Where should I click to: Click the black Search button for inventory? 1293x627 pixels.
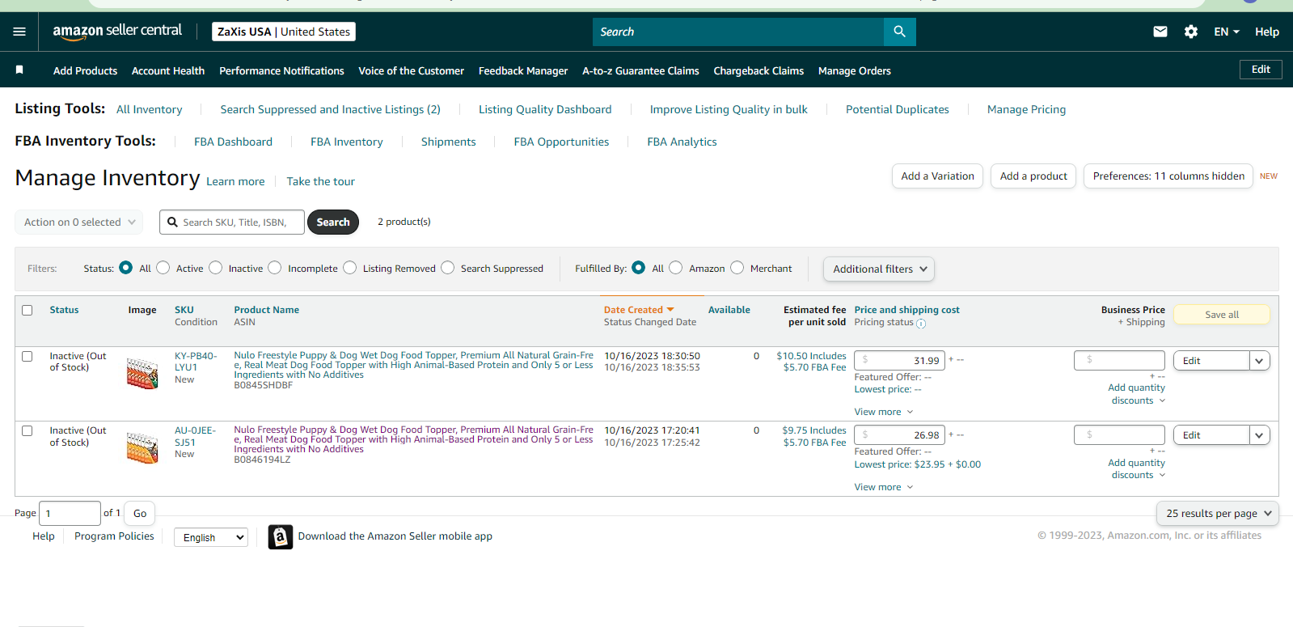333,222
